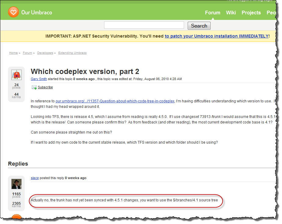The height and width of the screenshot is (224, 282).
Task: Click 'Can someone please straighten me out' line
Action: [x=71, y=132]
